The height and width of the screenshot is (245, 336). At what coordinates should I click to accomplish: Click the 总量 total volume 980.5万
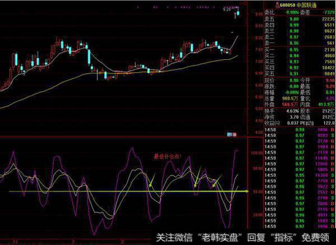click(291, 98)
